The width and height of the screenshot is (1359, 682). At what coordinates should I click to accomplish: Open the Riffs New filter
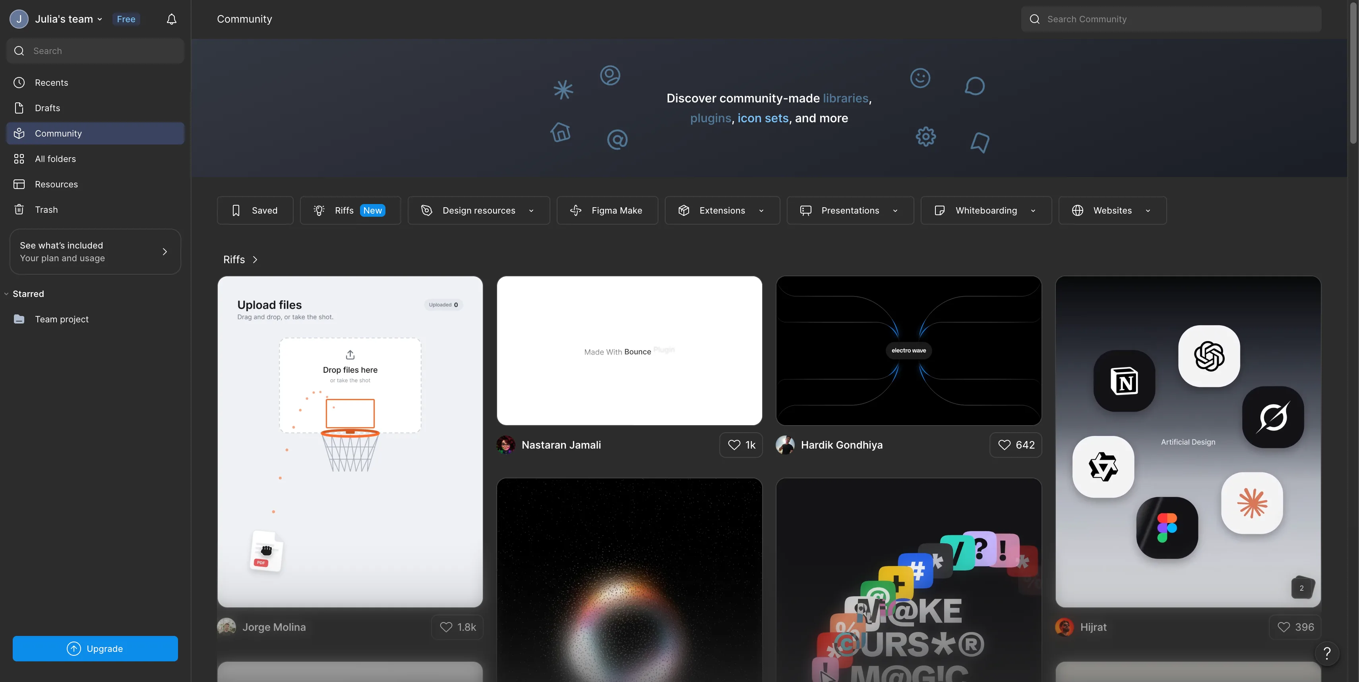click(350, 210)
